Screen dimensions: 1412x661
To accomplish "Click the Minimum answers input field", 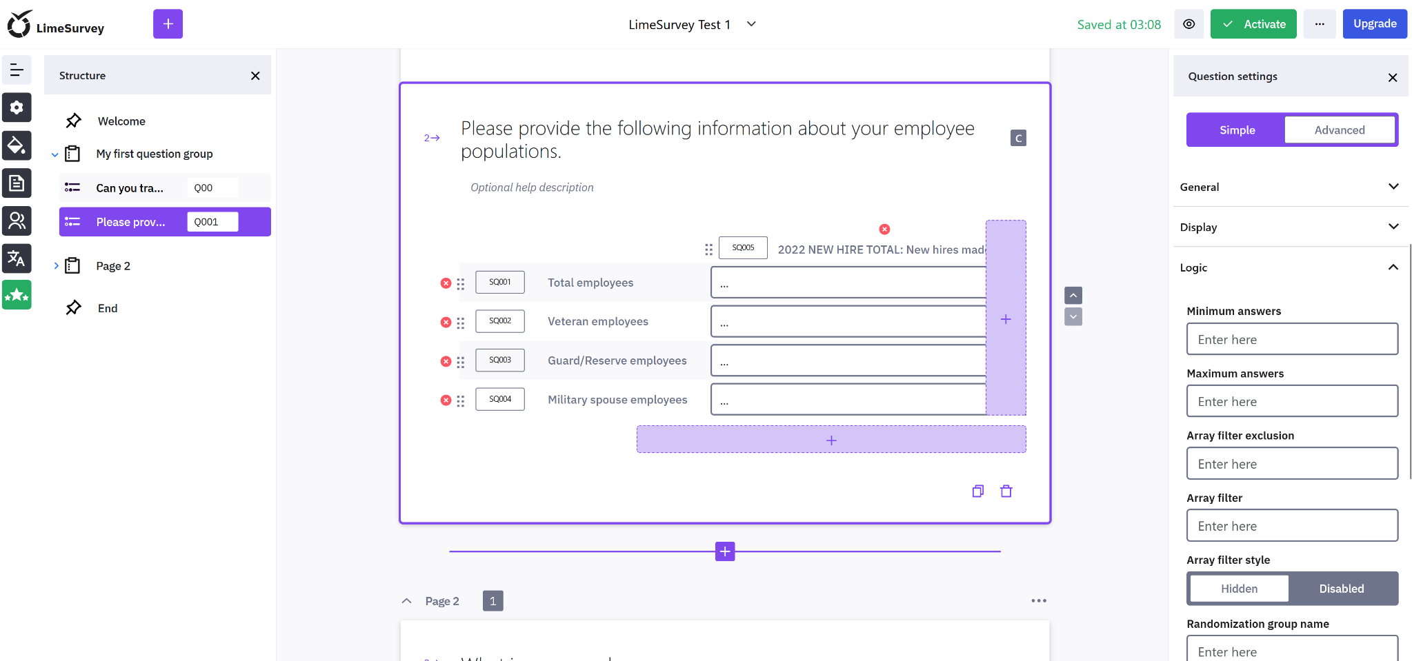I will [1291, 340].
